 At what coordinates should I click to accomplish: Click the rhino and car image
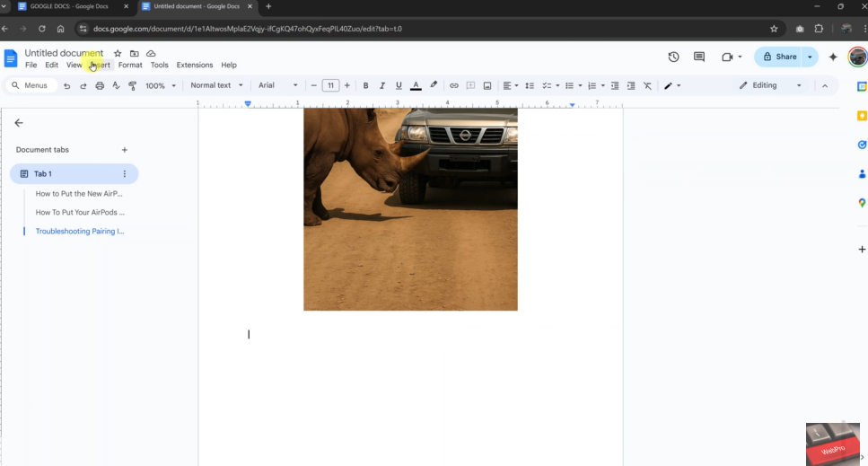[x=410, y=209]
